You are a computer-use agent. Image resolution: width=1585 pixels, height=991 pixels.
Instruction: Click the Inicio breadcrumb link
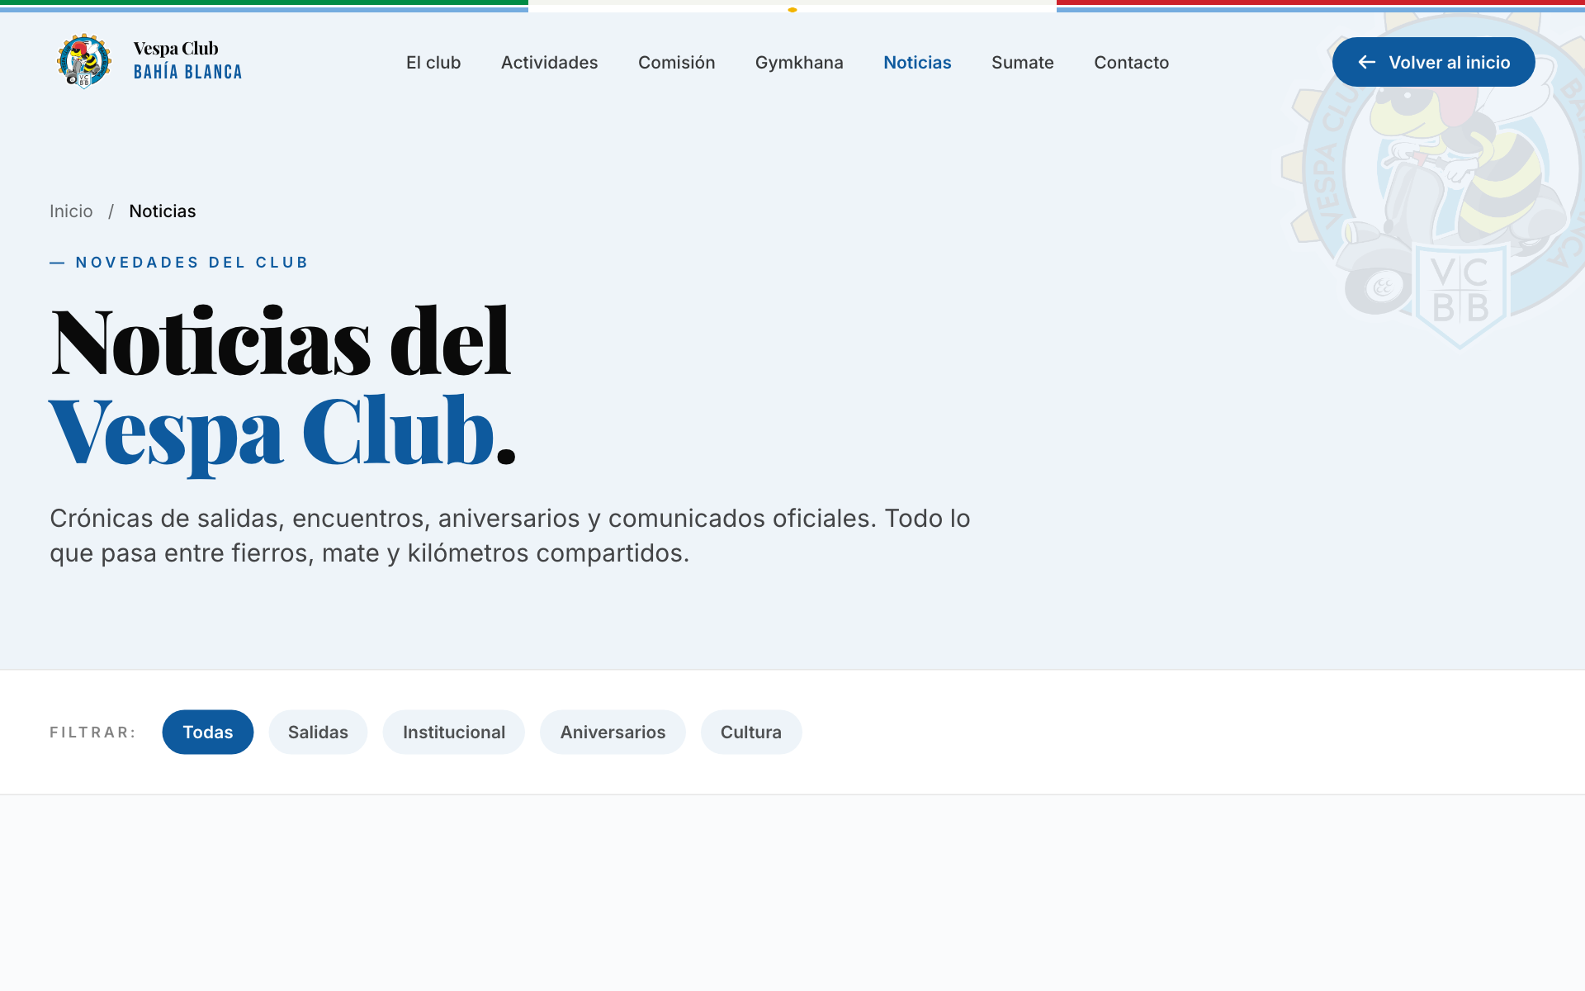click(71, 211)
